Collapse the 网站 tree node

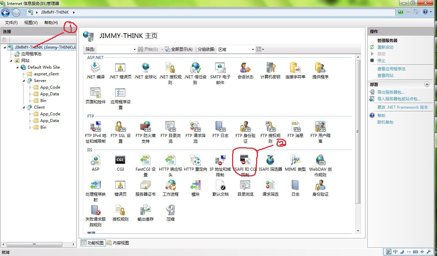pos(11,61)
